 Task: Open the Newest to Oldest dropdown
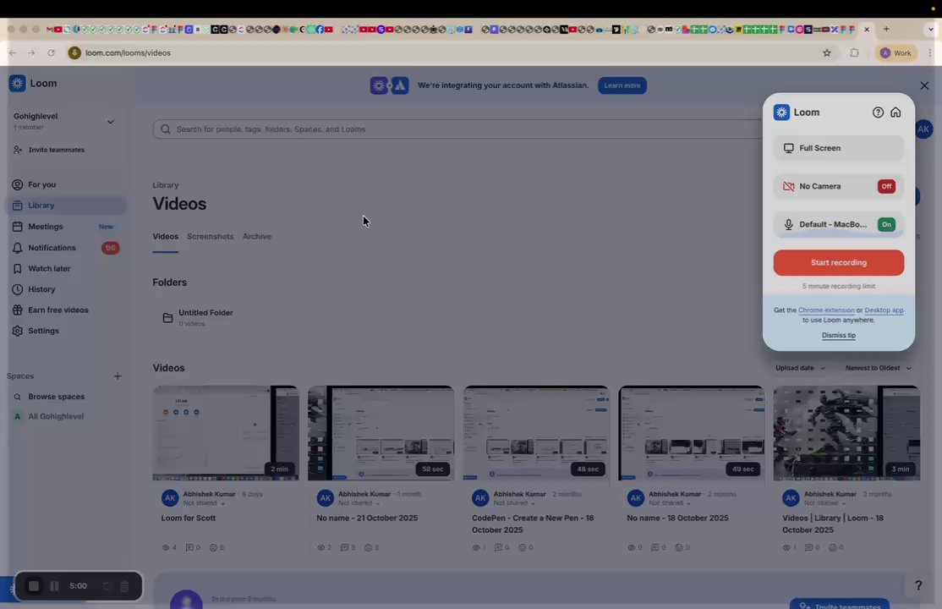pos(878,368)
